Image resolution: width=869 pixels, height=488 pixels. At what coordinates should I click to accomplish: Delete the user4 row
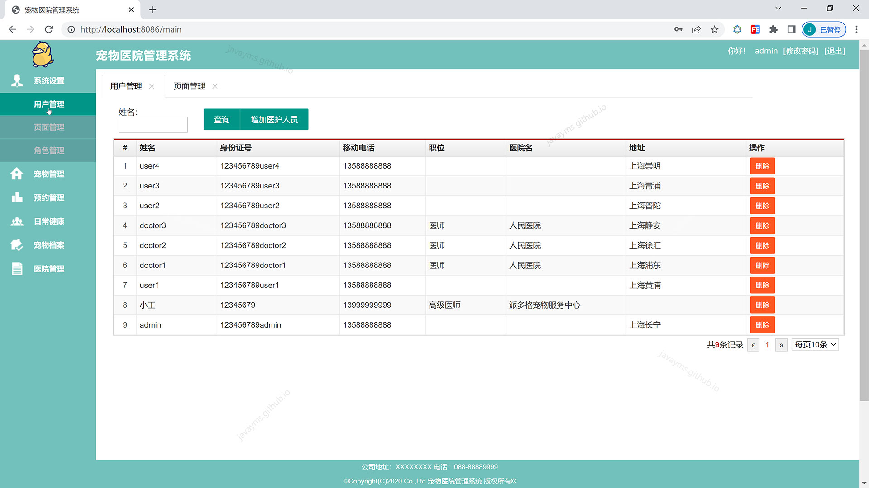[763, 166]
